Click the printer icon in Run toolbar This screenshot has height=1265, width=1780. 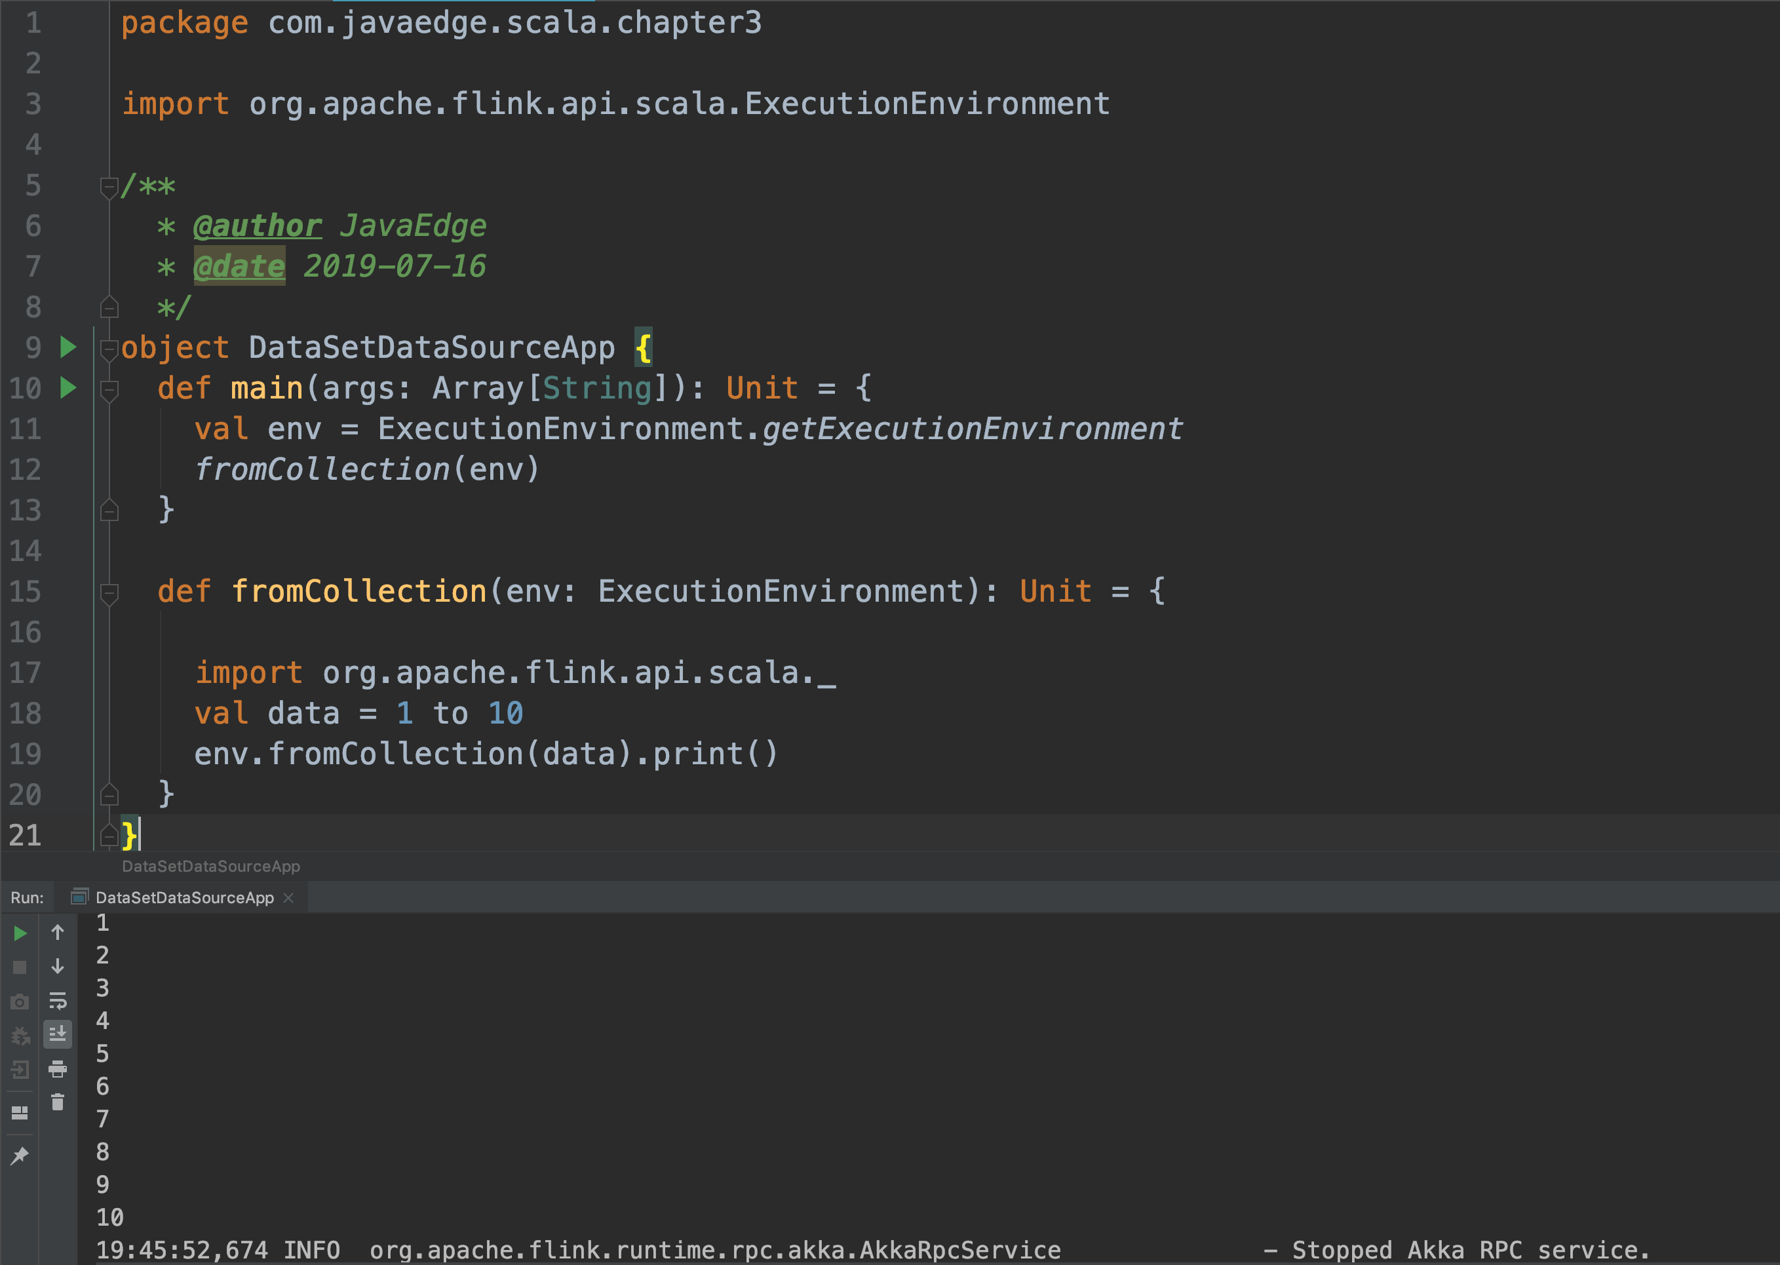[x=58, y=1069]
